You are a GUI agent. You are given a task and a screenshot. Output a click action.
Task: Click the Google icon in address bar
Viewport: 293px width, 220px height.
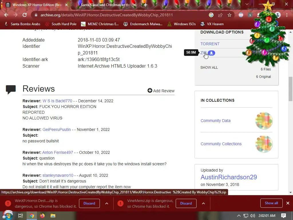tap(211, 15)
